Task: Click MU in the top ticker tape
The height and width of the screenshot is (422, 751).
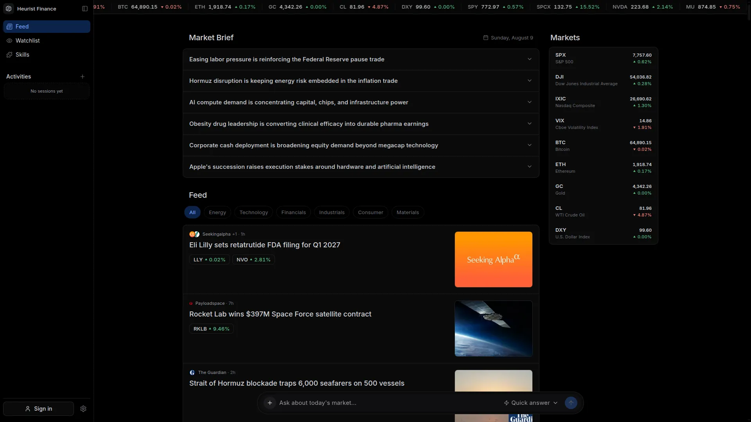Action: click(713, 7)
